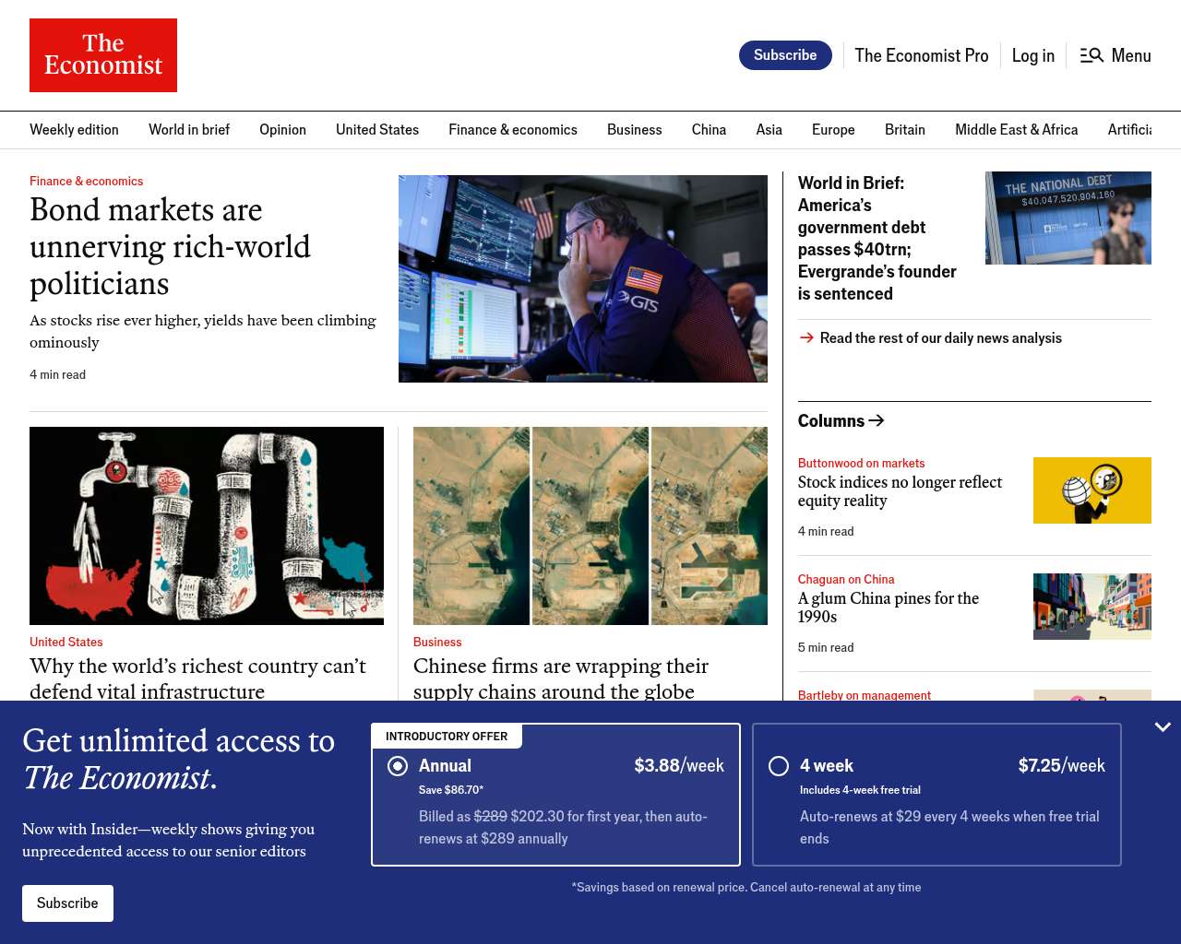Open the Chaguan column street illustration
This screenshot has height=944, width=1181.
click(1092, 607)
